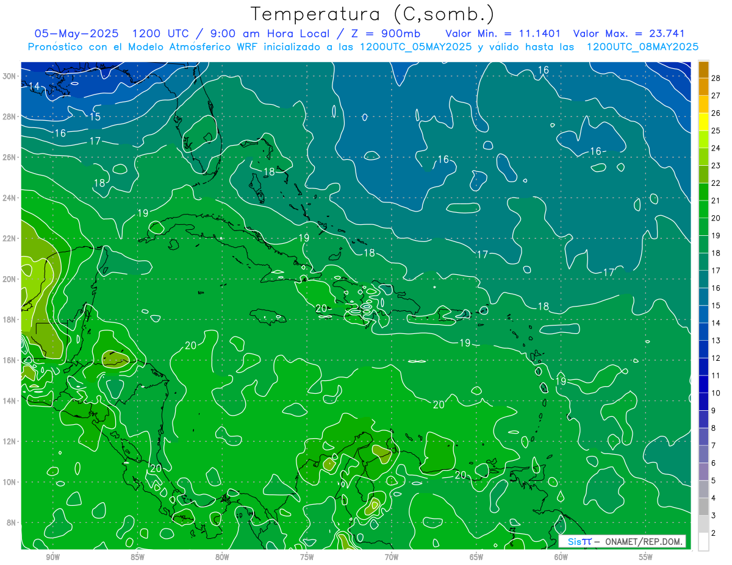732x565 pixels.
Task: Click the "15" contour label on the map
Action: pyautogui.click(x=95, y=116)
